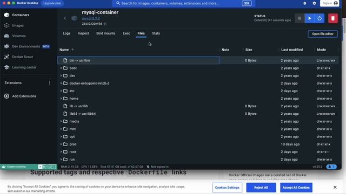Viewport: 346px width, 194px height.
Task: Open Docker Scout in the sidebar
Action: click(x=18, y=57)
